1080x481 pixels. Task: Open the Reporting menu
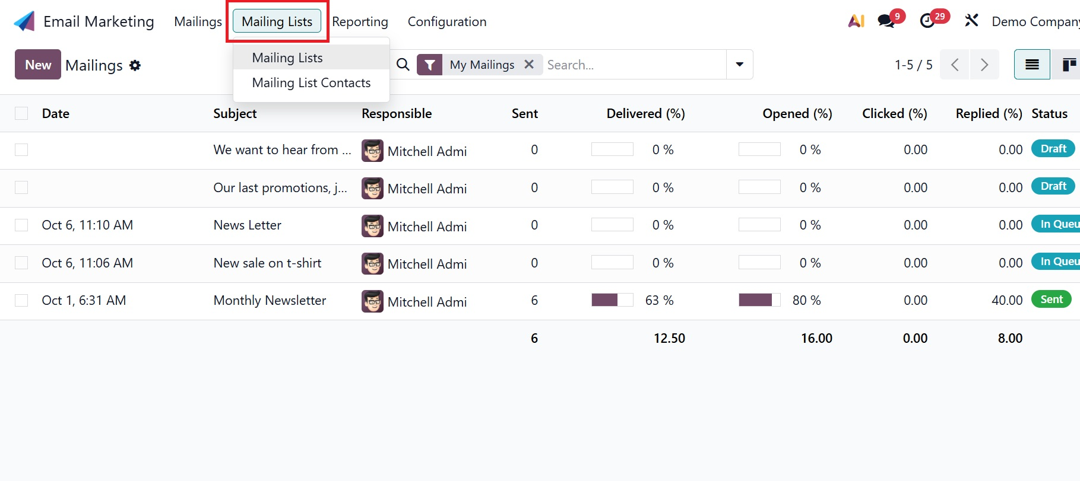(x=360, y=22)
